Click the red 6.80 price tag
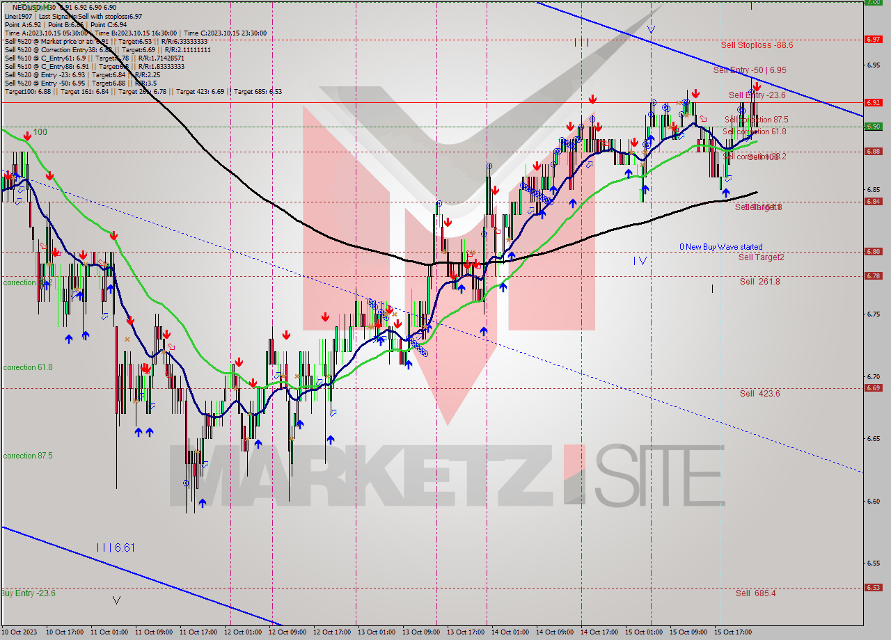Image resolution: width=891 pixels, height=640 pixels. pyautogui.click(x=873, y=252)
